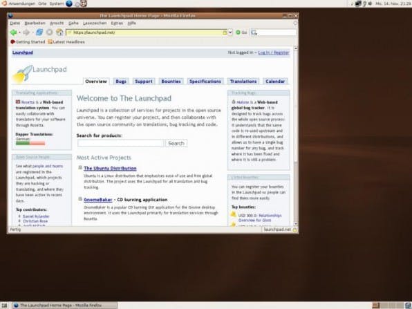
Task: Open the Back button history dropdown
Action: (19, 32)
